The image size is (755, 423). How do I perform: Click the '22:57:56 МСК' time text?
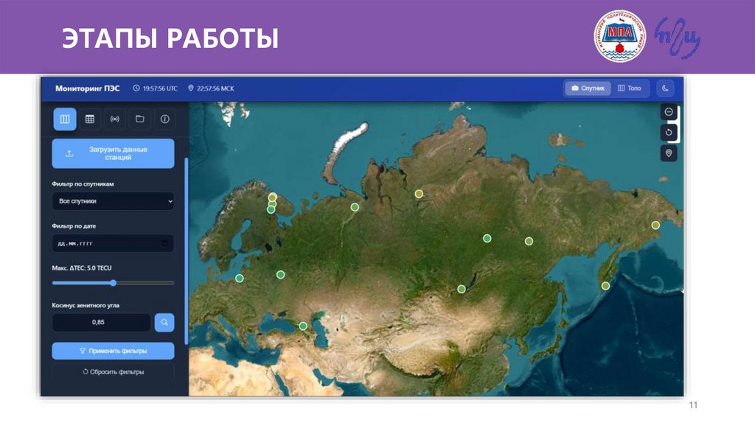coord(215,88)
